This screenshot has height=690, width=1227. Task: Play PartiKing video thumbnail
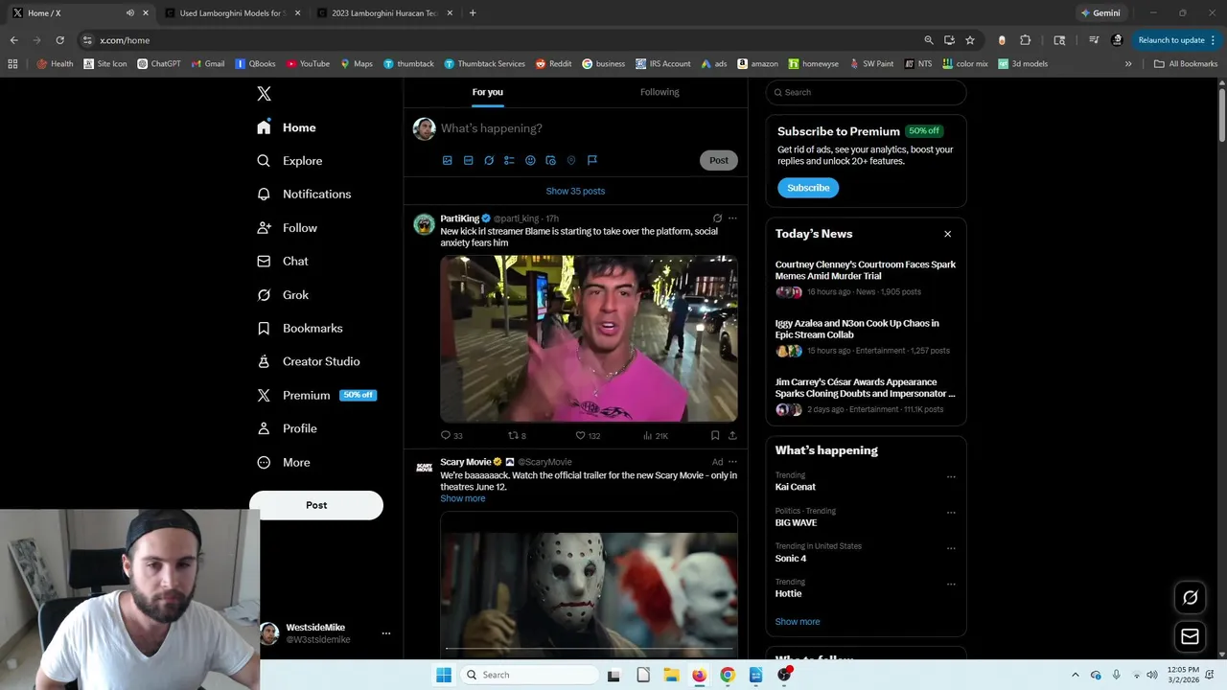(589, 338)
